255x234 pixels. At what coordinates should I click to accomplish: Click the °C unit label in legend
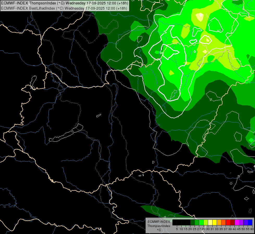click(x=159, y=230)
